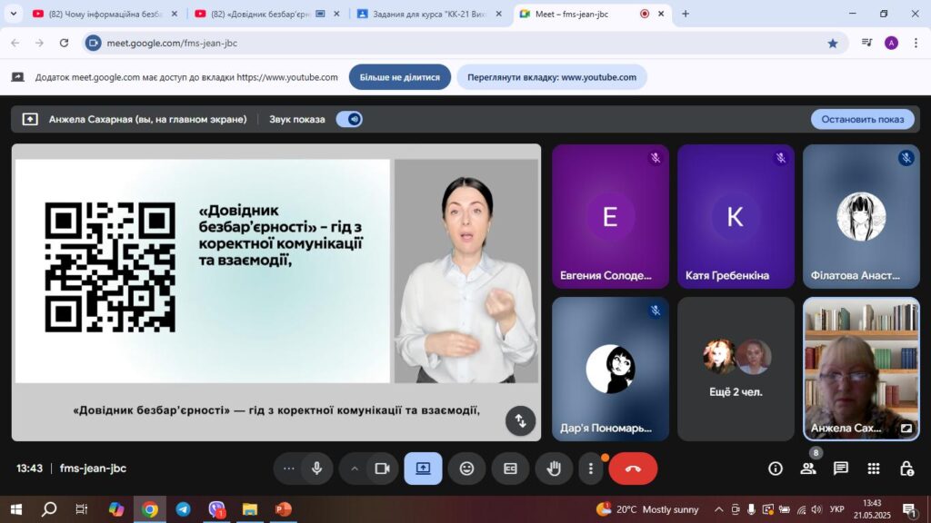Close the Задания для курса tab
The image size is (931, 523).
click(498, 14)
